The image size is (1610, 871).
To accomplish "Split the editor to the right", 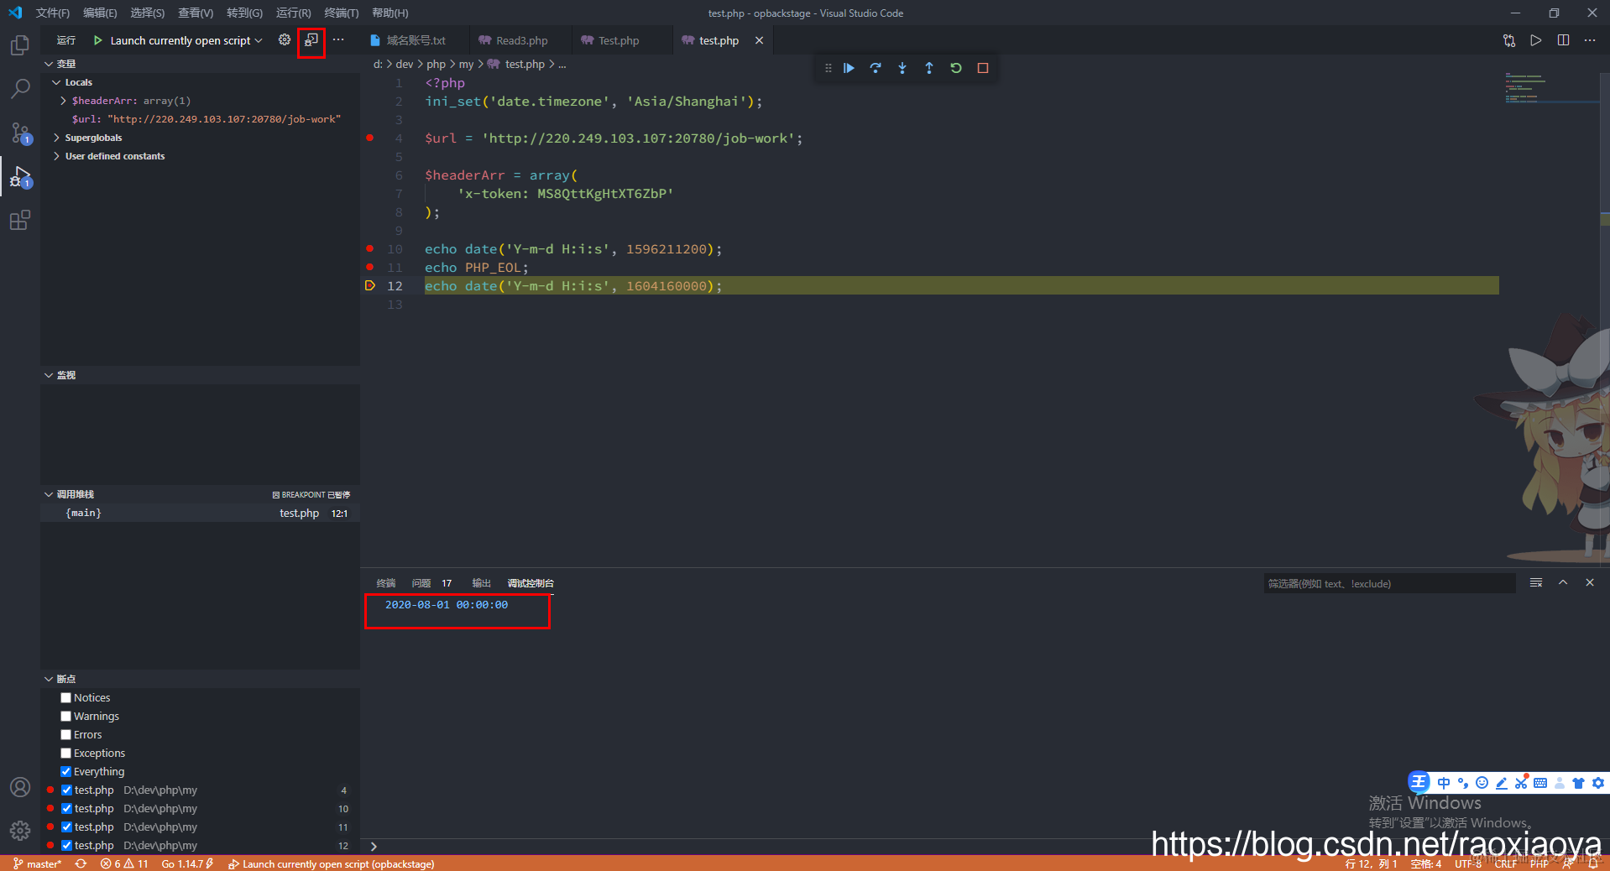I will point(1563,40).
